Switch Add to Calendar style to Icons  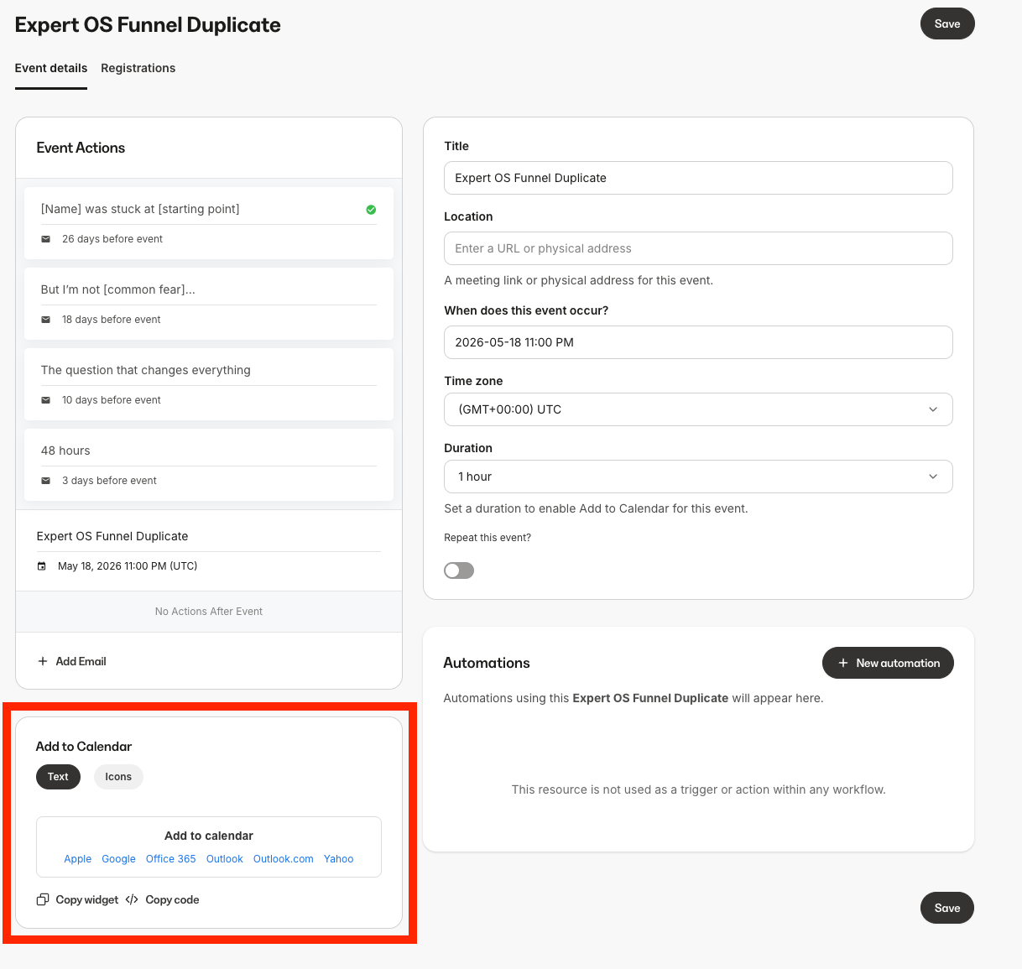[118, 777]
